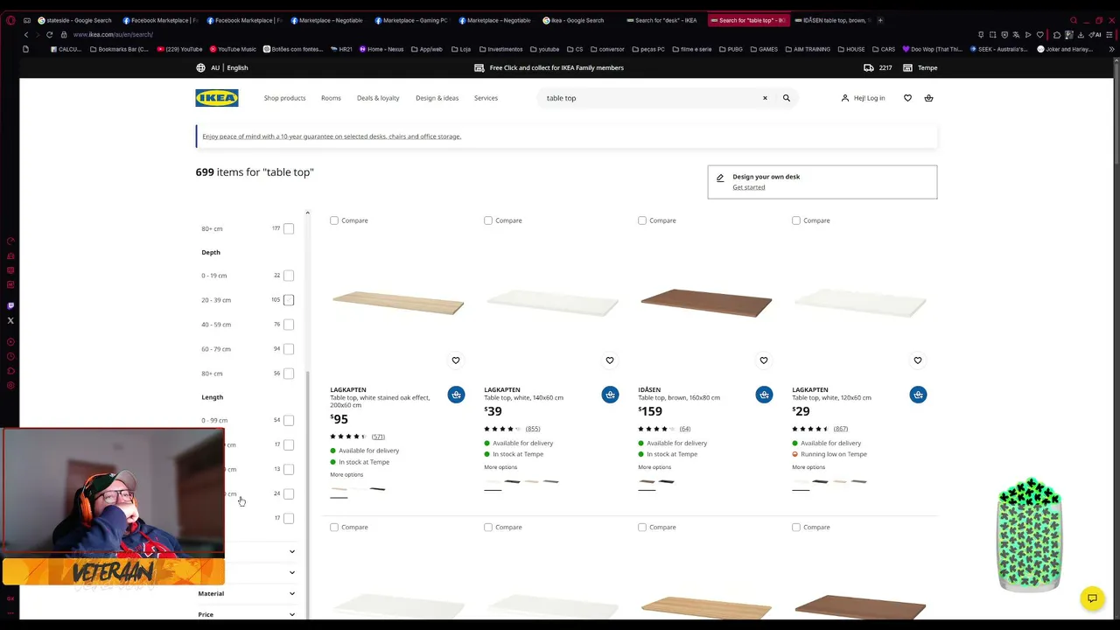Open the GAMES bookmarks folder

[x=764, y=49]
